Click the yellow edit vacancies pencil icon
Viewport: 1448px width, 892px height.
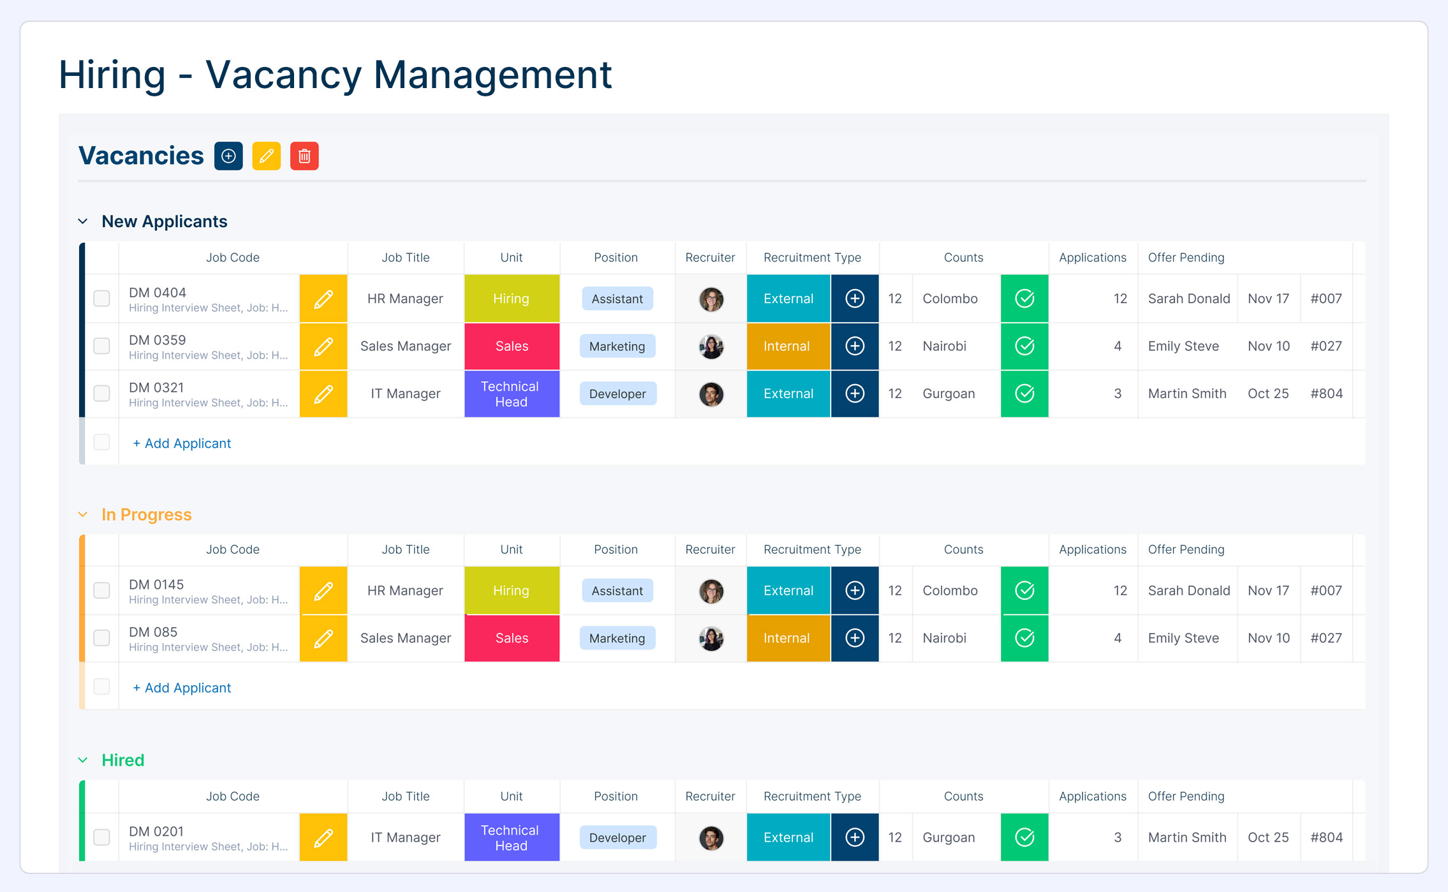(267, 156)
